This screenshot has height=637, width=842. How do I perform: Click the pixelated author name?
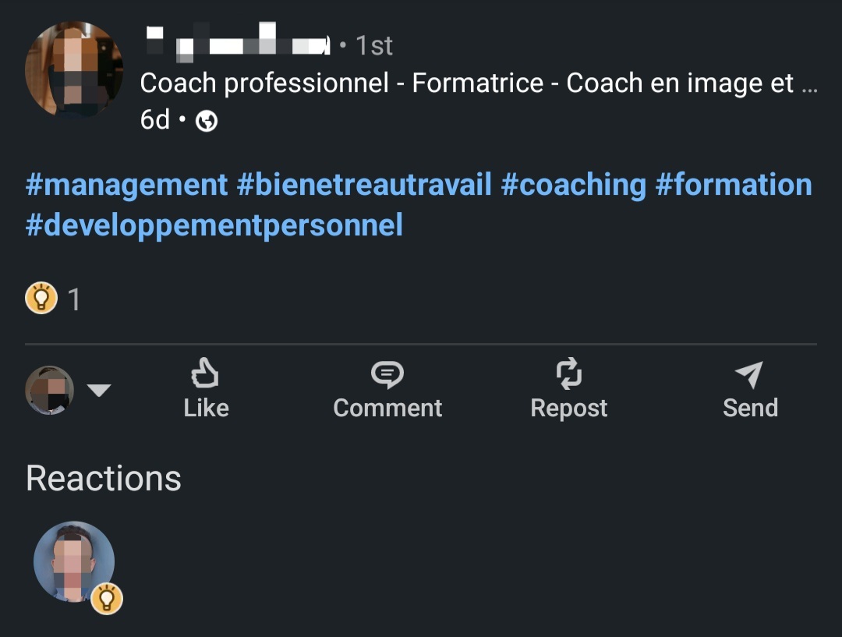(x=238, y=43)
